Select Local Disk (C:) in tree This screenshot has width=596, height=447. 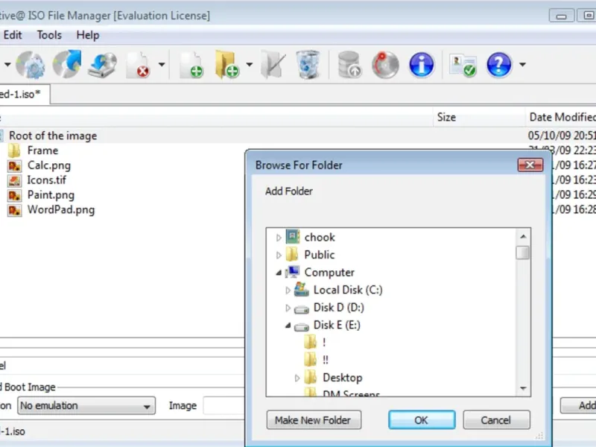(x=348, y=290)
